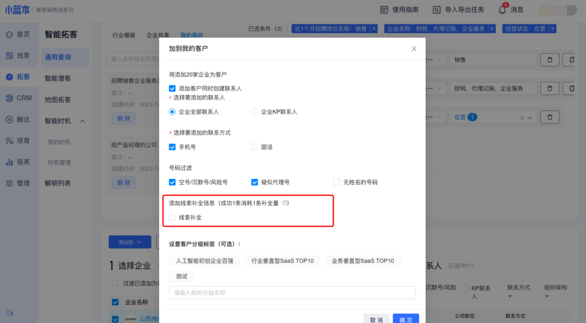The width and height of the screenshot is (586, 323).
Task: Switch to the 行业模版 tab
Action: (x=123, y=35)
